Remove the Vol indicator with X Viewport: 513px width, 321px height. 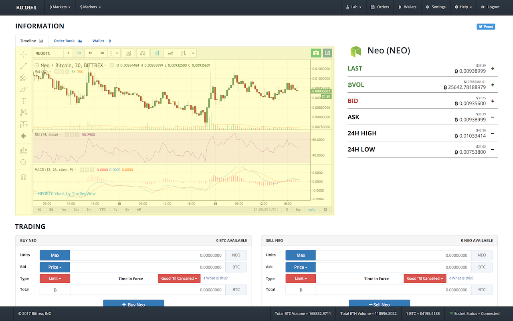pos(67,71)
